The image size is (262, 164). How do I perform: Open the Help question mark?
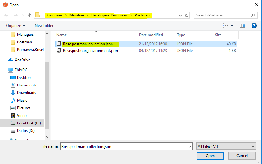254,26
